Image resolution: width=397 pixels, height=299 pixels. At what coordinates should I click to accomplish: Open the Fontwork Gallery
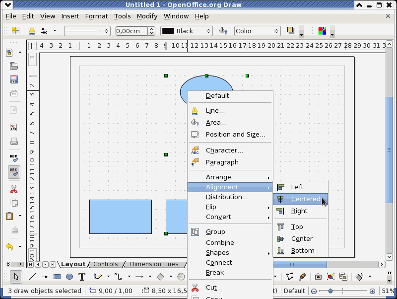click(x=318, y=277)
